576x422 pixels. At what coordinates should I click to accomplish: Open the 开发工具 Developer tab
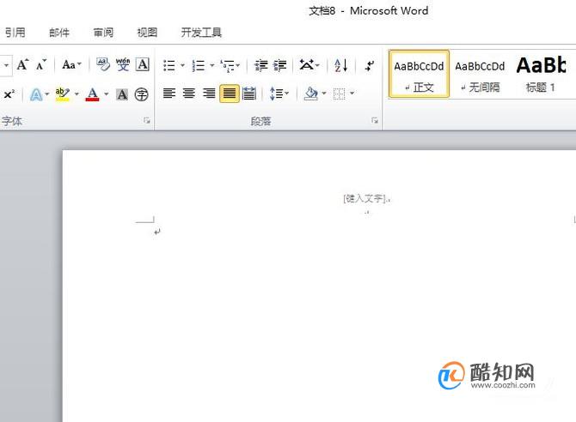pyautogui.click(x=201, y=33)
